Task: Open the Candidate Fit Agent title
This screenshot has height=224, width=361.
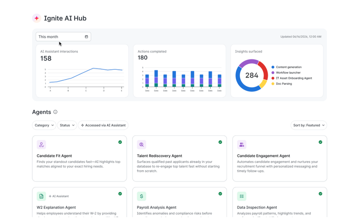Action: pos(54,156)
